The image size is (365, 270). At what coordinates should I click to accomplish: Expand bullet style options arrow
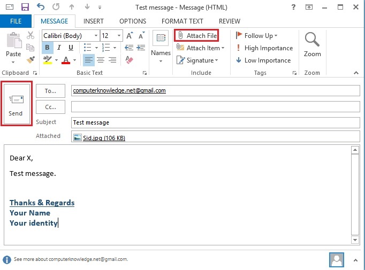[96, 48]
